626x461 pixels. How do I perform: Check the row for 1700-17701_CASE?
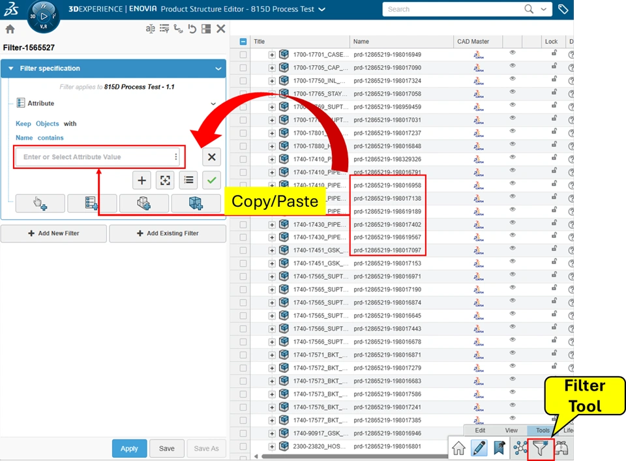243,55
